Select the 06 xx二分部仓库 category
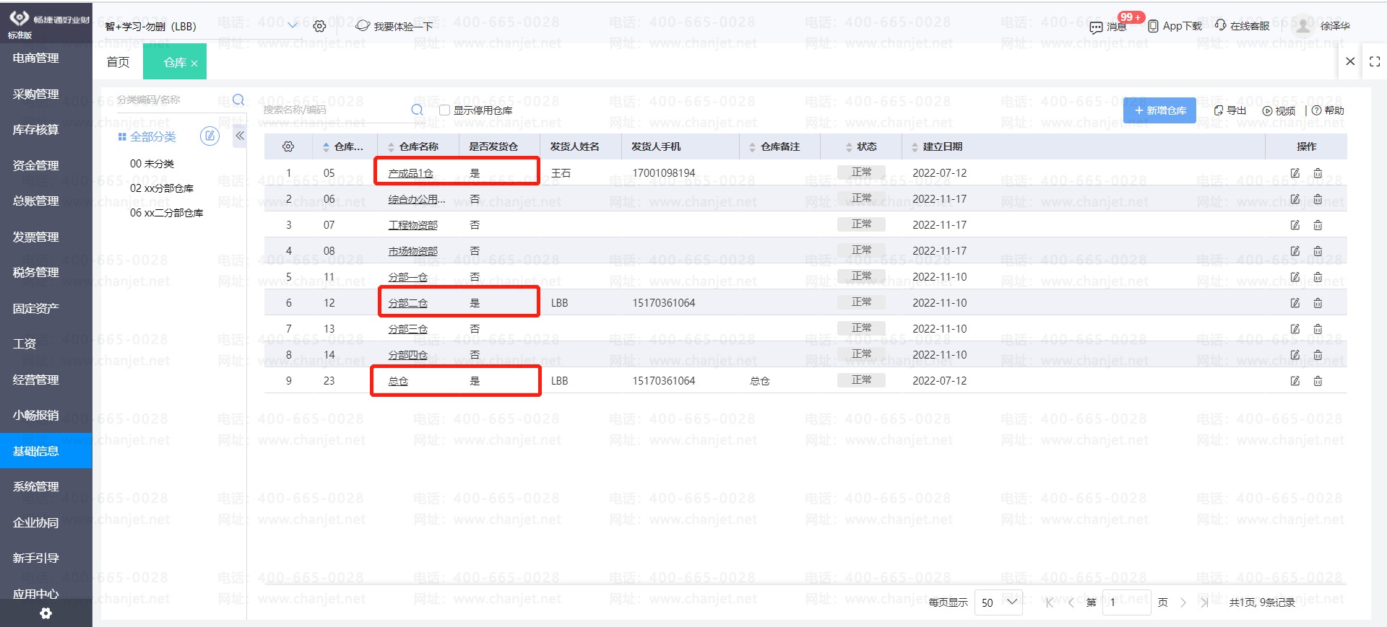 tap(167, 213)
